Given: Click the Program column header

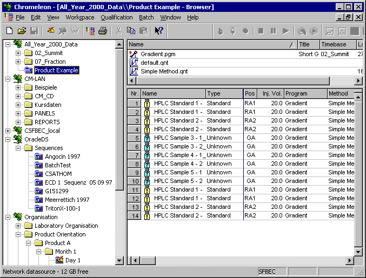Looking at the screenshot, I should click(x=305, y=93).
